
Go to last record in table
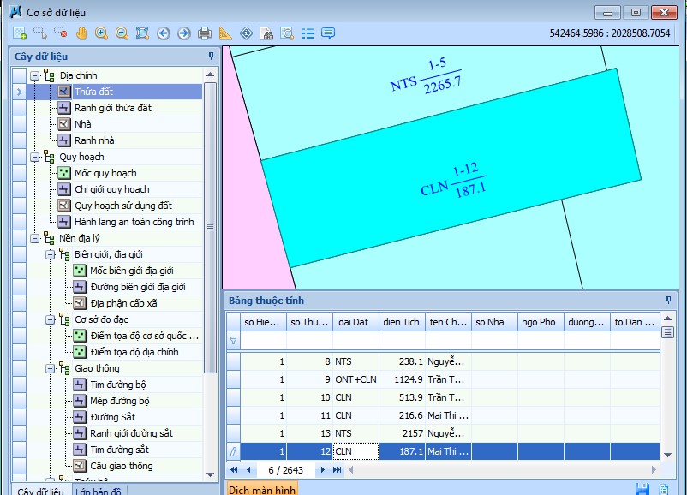[x=338, y=470]
